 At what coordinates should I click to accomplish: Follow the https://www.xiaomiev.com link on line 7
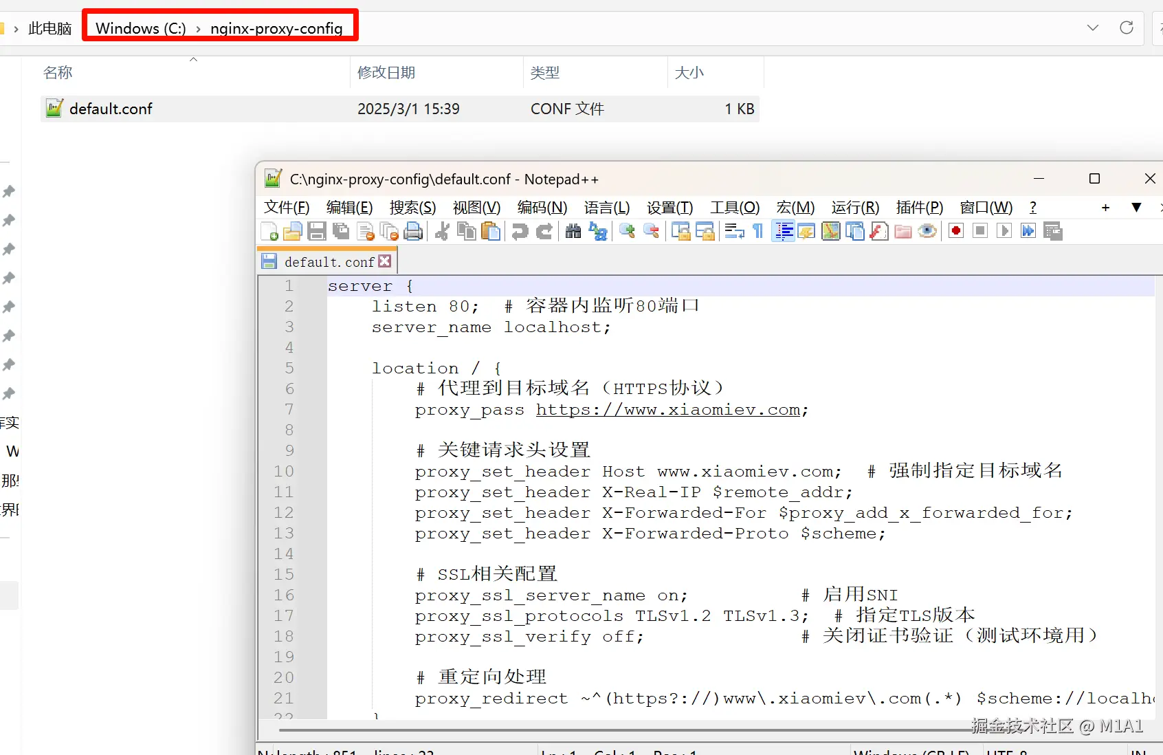(668, 410)
